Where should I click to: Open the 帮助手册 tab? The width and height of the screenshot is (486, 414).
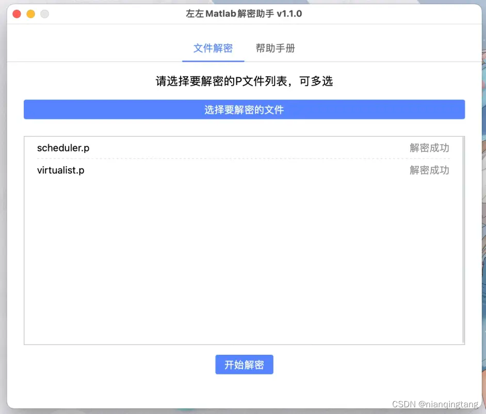275,48
